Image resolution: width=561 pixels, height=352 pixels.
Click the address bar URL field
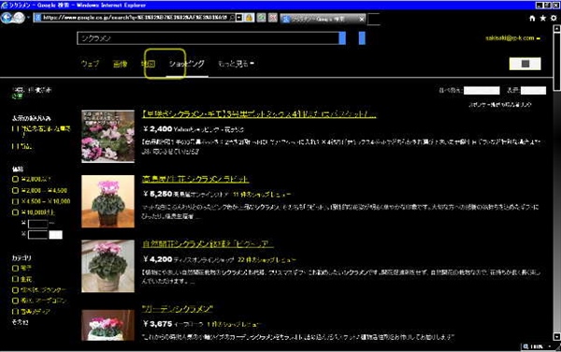point(136,18)
